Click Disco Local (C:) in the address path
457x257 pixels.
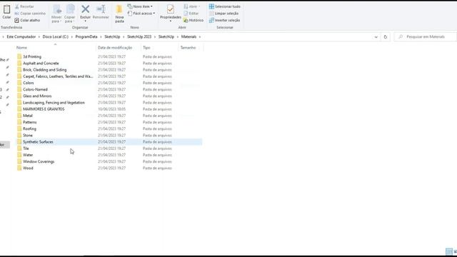click(x=56, y=36)
